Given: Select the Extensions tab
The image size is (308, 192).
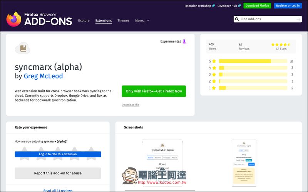Looking at the screenshot, I should (103, 21).
